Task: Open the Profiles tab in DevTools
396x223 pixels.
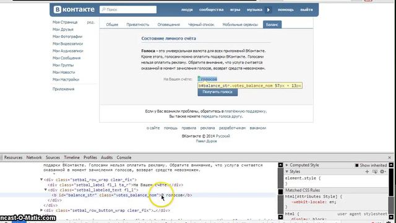Action: 90,157
